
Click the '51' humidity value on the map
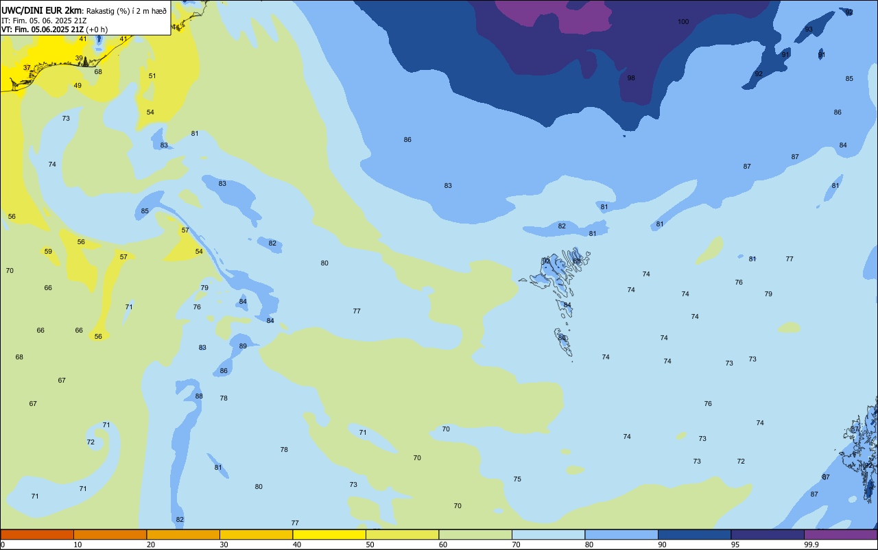tap(152, 76)
